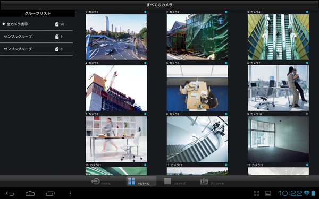The height and width of the screenshot is (199, 319).
Task: Click the '1. カメラ1' label text
Action: click(91, 12)
